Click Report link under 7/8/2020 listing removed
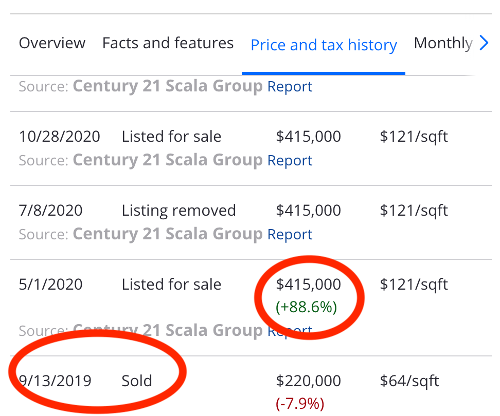This screenshot has height=416, width=500. 290,235
